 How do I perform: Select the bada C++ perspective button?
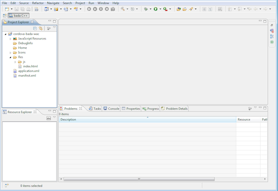pyautogui.click(x=19, y=15)
